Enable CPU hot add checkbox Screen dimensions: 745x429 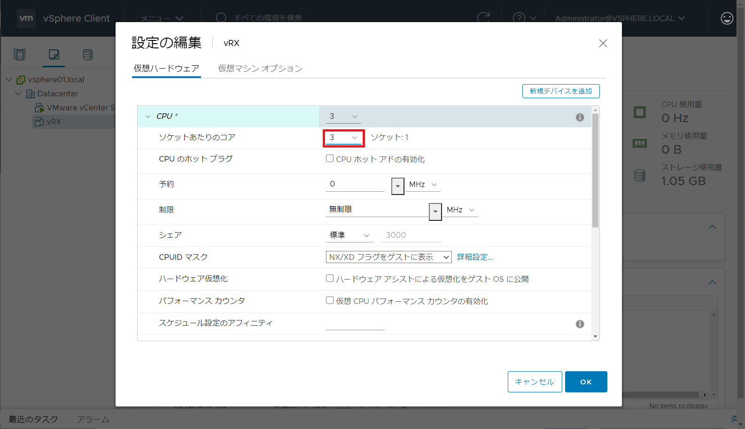click(x=330, y=159)
